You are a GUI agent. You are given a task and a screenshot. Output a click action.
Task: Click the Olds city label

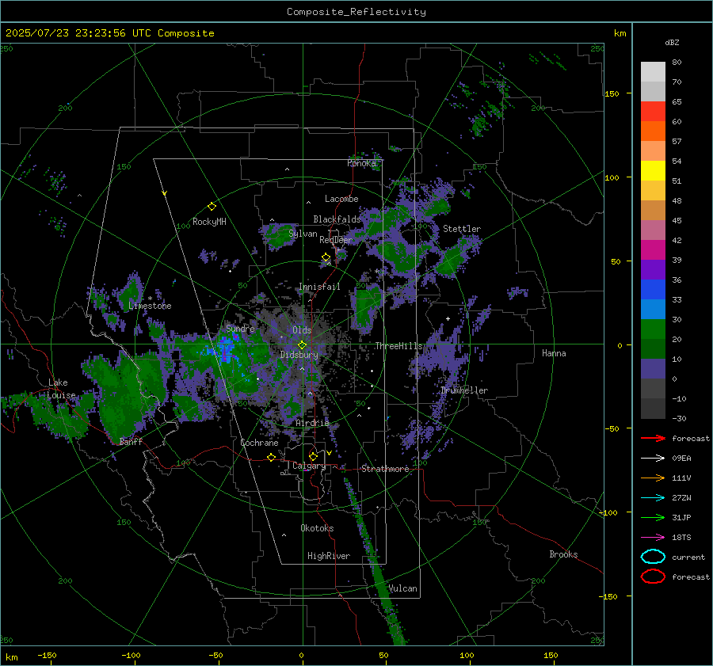(x=302, y=330)
